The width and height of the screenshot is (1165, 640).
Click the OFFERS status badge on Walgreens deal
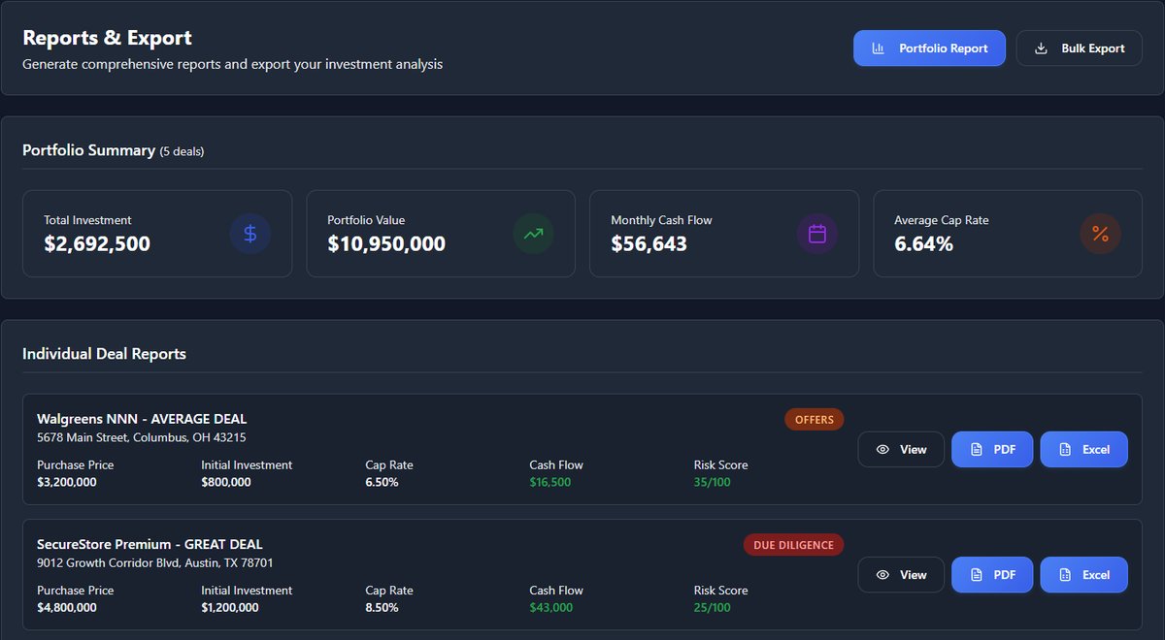click(814, 419)
